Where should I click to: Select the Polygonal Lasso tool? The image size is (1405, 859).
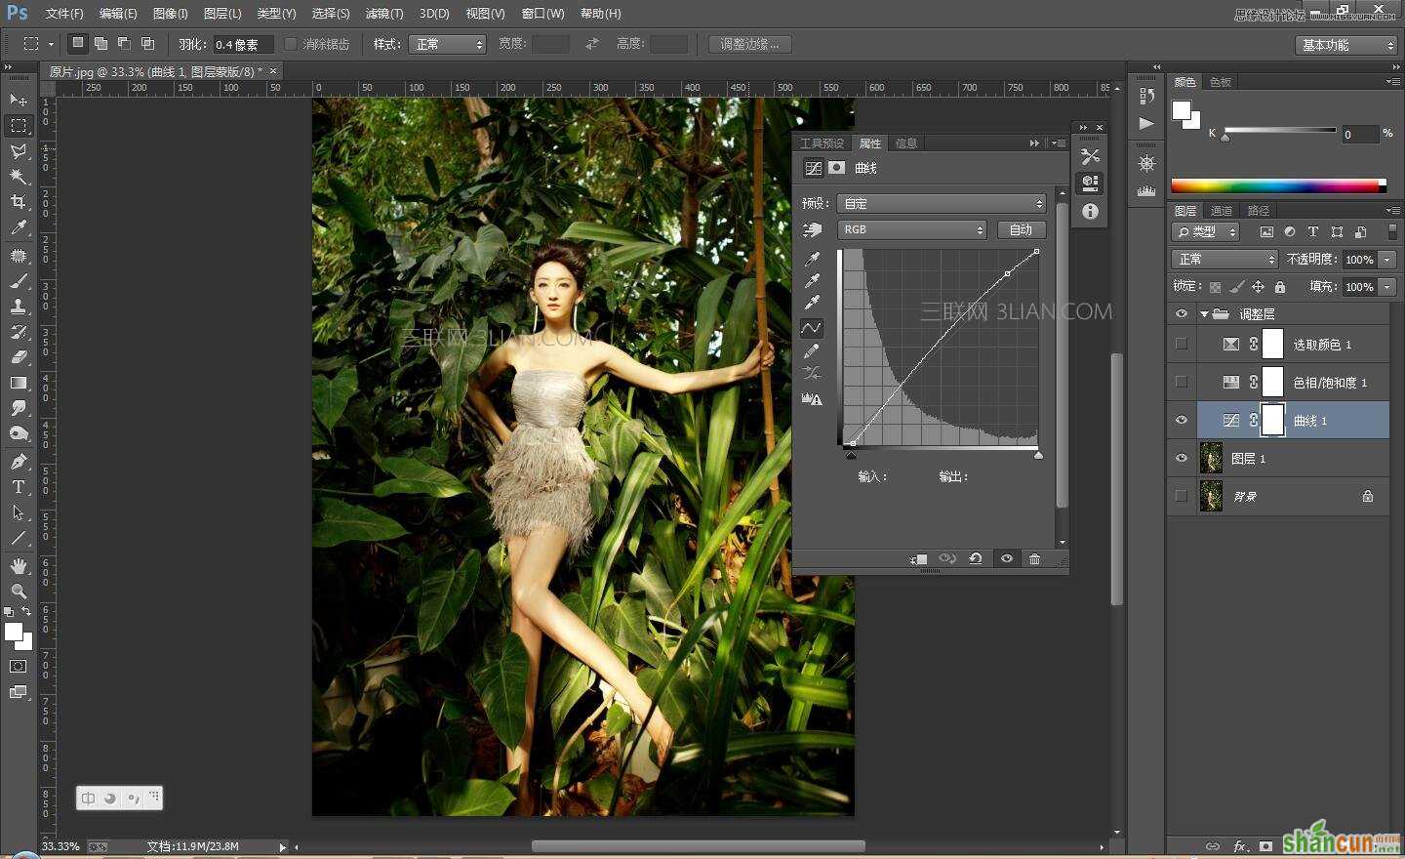pyautogui.click(x=19, y=151)
